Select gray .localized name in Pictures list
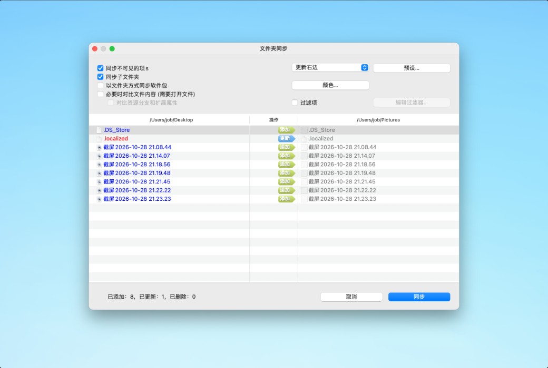This screenshot has height=368, width=548. pyautogui.click(x=321, y=138)
